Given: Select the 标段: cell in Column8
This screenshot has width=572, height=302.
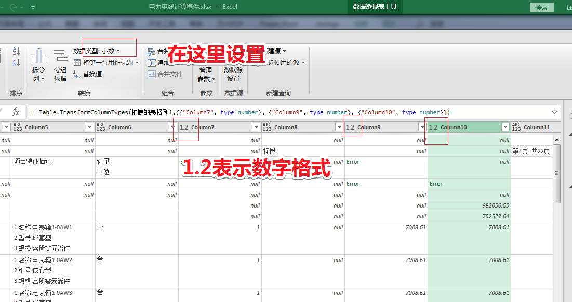Looking at the screenshot, I should tap(303, 151).
